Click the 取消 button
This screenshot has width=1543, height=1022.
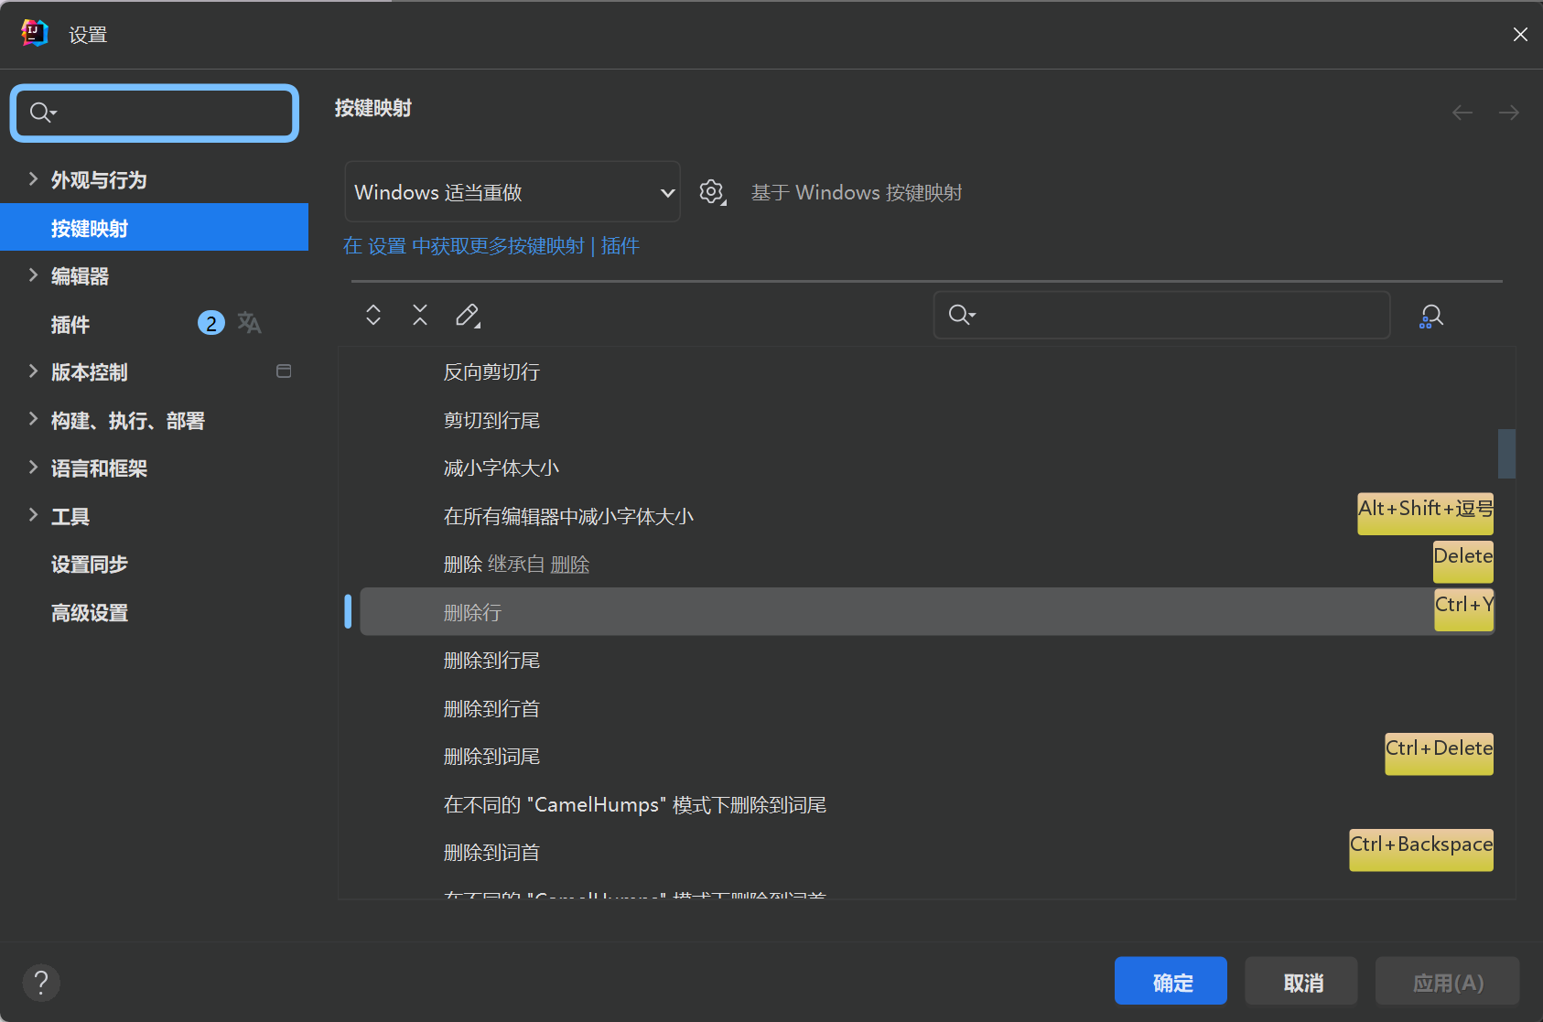(x=1301, y=981)
